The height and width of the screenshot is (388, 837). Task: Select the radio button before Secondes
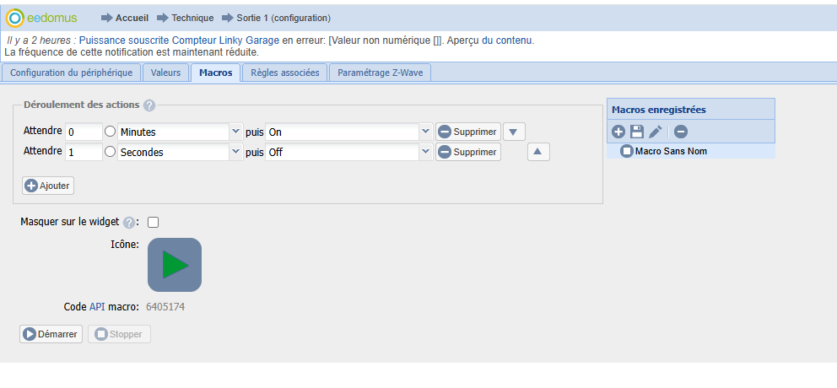[x=110, y=152]
